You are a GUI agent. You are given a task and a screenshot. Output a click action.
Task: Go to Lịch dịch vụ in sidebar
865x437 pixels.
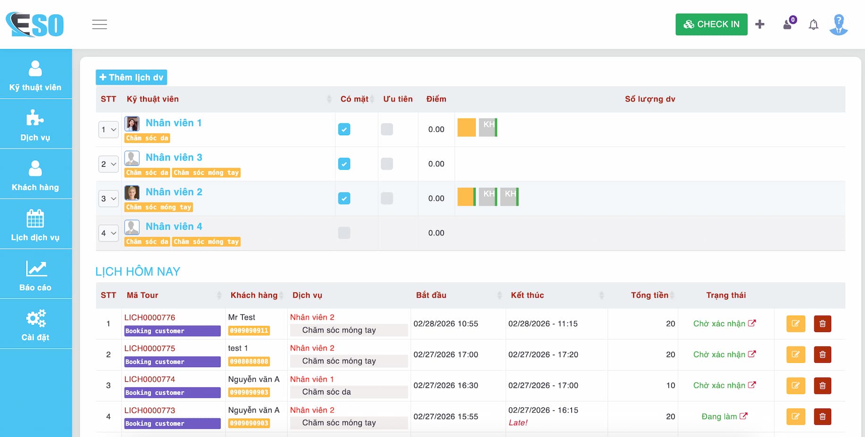35,224
